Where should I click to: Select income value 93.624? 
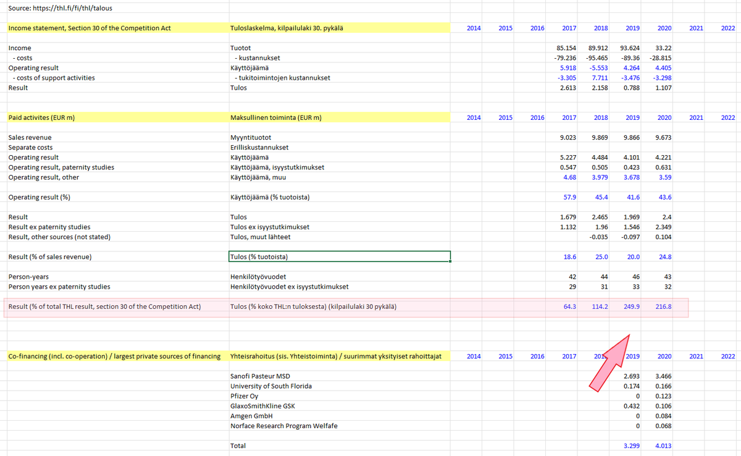coord(630,48)
